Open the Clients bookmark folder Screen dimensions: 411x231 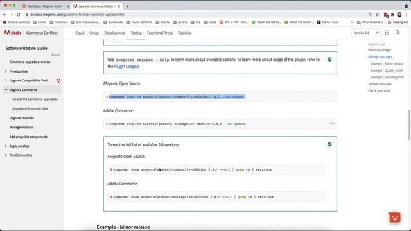pyautogui.click(x=162, y=22)
